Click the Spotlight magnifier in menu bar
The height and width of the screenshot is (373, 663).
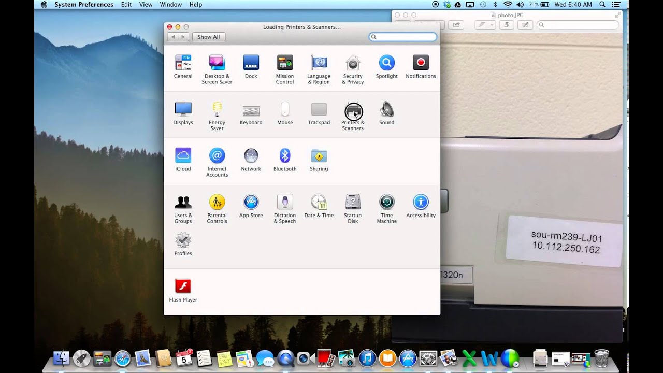pyautogui.click(x=602, y=5)
